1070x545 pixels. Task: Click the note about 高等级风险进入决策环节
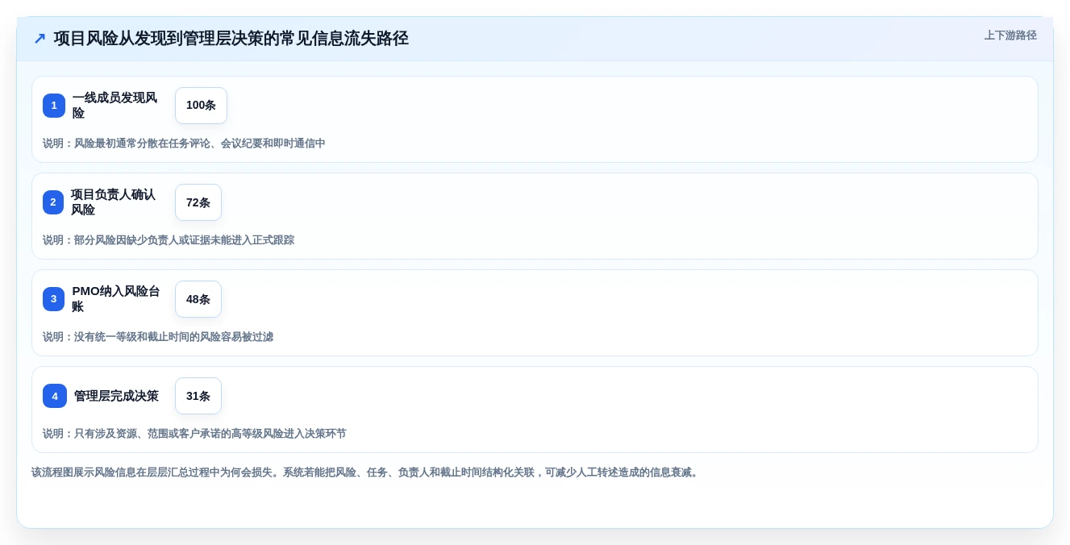coord(194,434)
